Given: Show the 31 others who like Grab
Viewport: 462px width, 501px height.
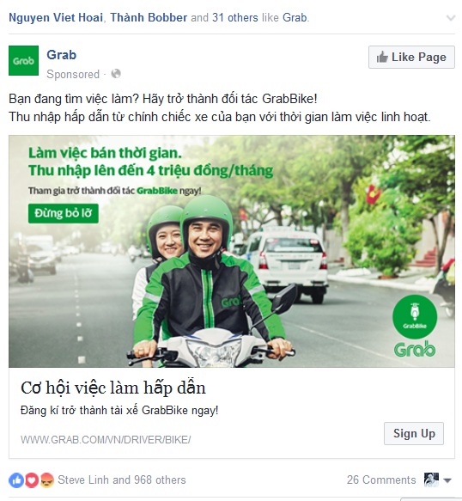Looking at the screenshot, I should pyautogui.click(x=235, y=17).
